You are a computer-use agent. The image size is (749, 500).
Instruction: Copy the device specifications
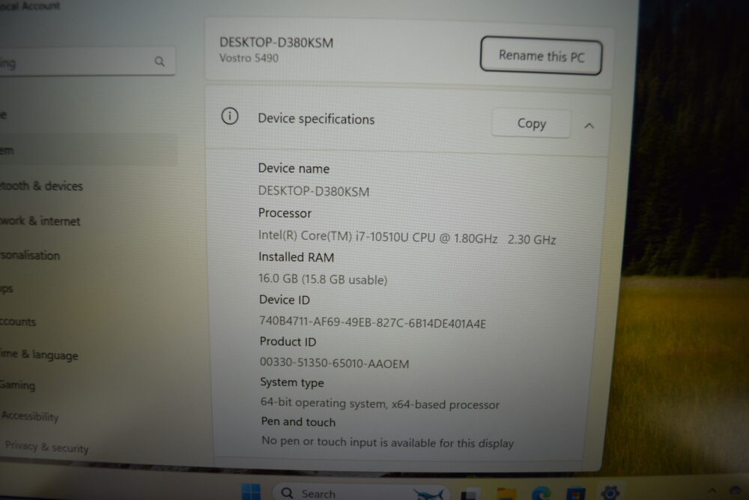[x=531, y=124]
